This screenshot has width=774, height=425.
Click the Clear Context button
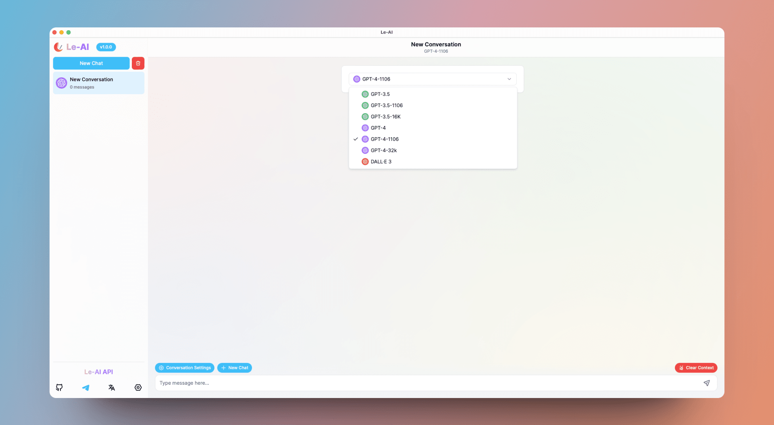pyautogui.click(x=696, y=368)
